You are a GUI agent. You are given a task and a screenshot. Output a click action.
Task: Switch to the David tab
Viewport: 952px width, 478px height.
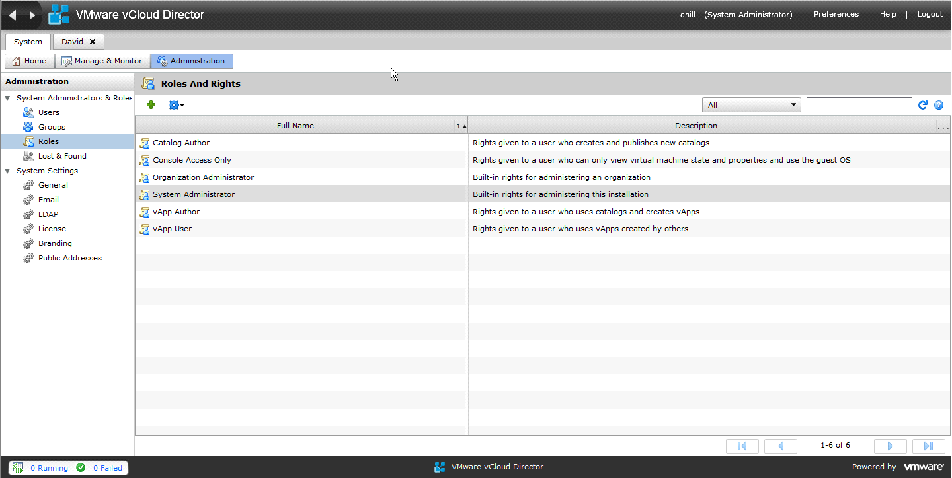tap(73, 42)
